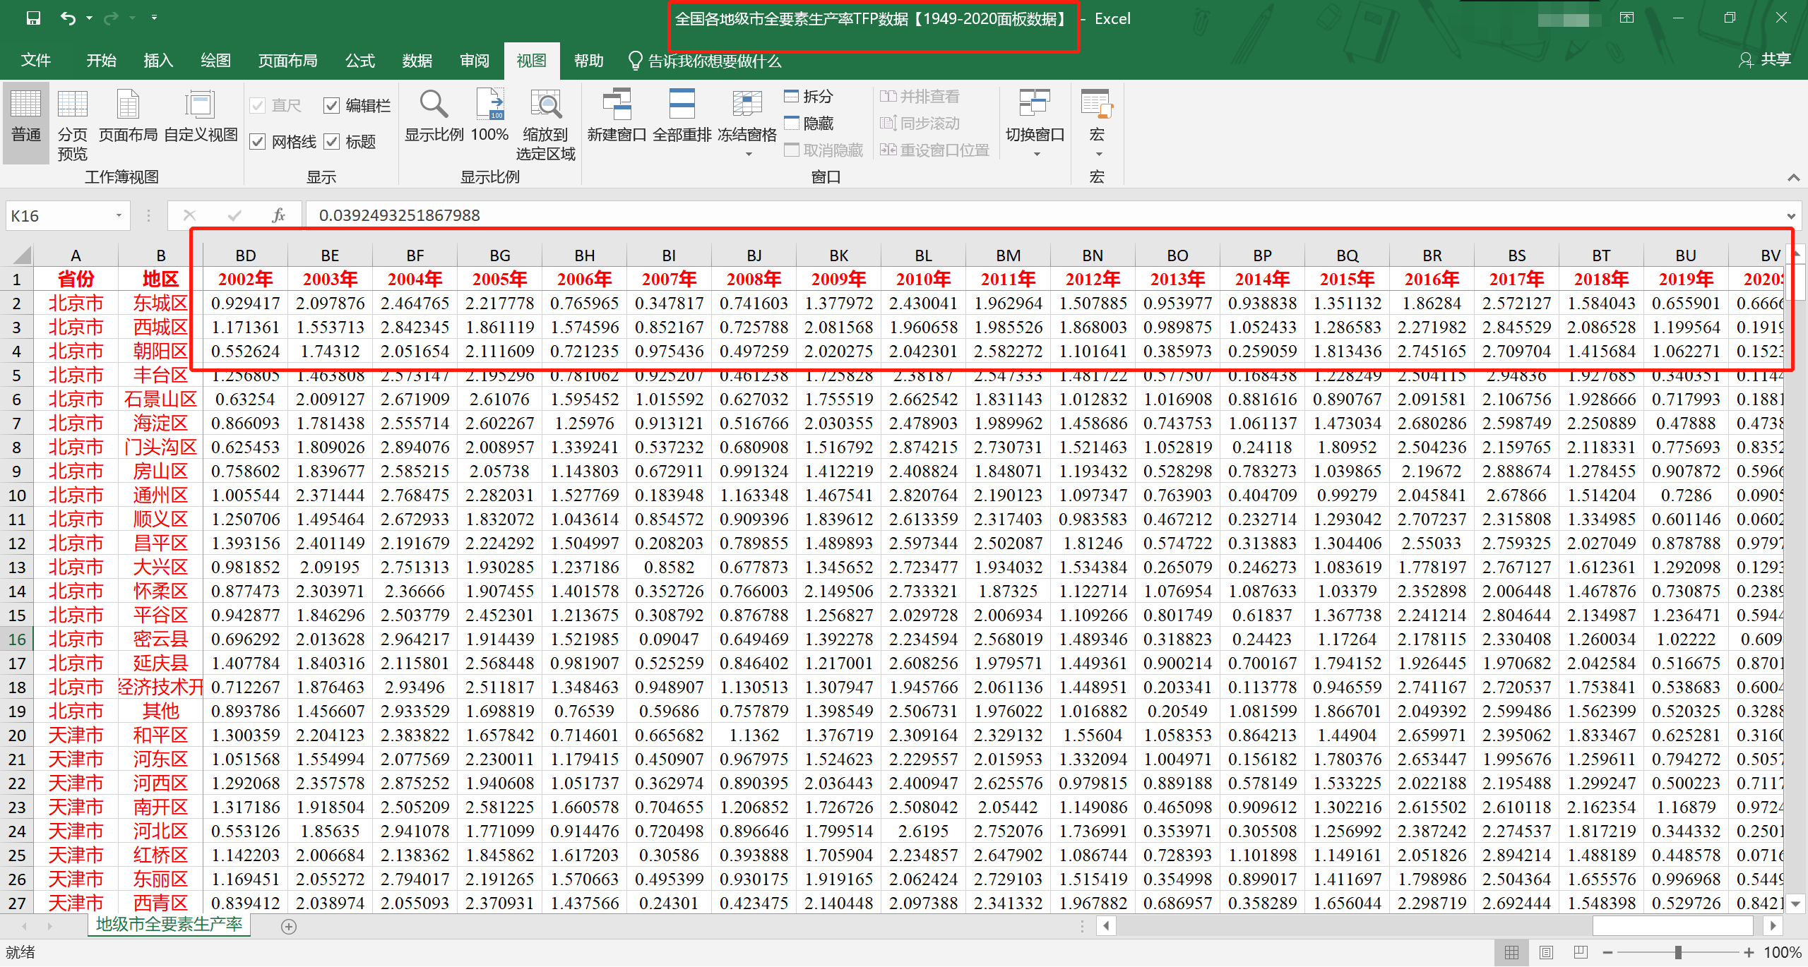Toggle the Headings (标题) checkbox
The image size is (1808, 967).
tap(332, 142)
